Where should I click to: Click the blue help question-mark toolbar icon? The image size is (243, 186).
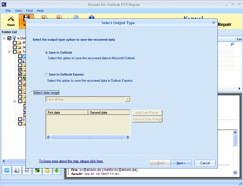(x=91, y=17)
